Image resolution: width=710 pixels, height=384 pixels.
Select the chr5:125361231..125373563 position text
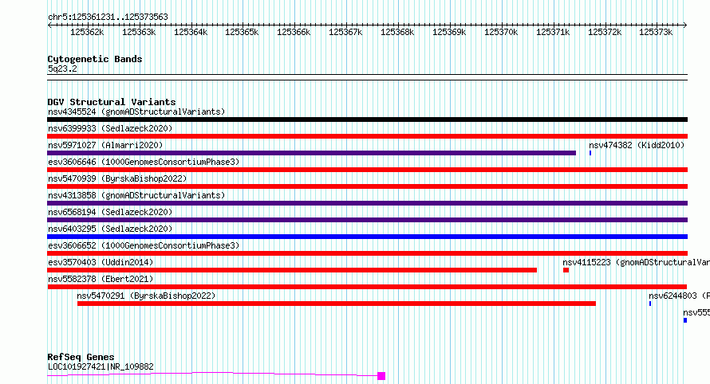[x=108, y=18]
